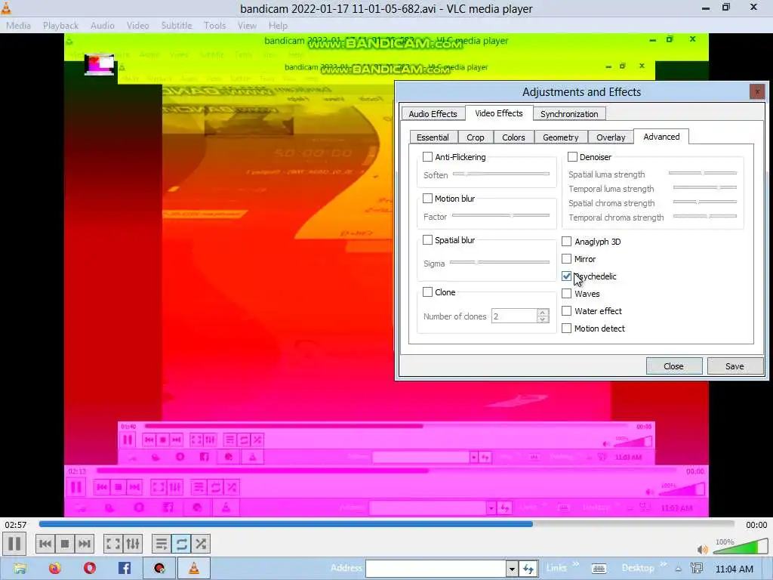Toggle random shuffle playback
The width and height of the screenshot is (773, 580).
click(201, 544)
